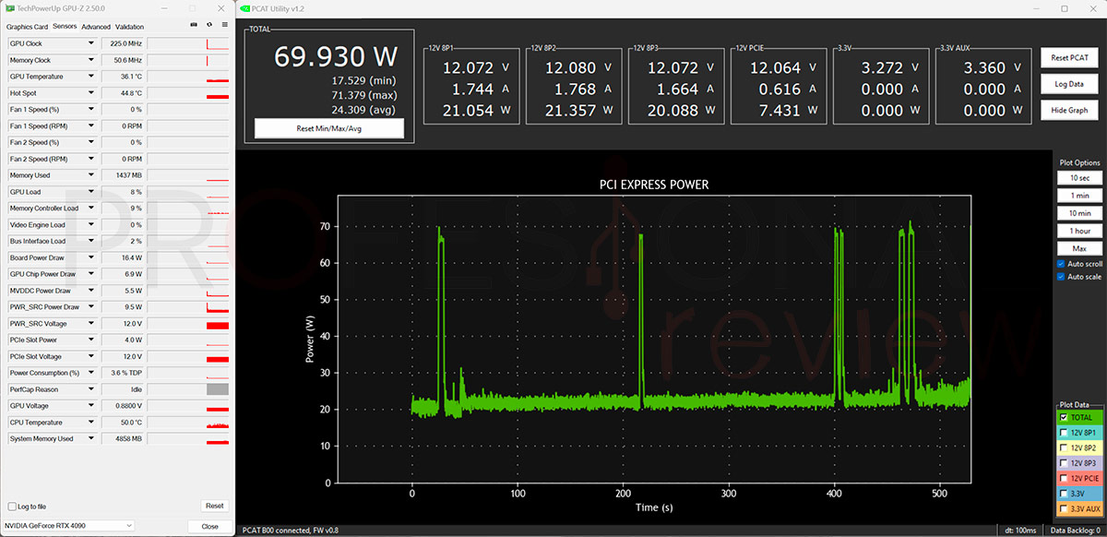This screenshot has height=537, width=1107.
Task: Expand the Board Power Draw dropdown
Action: point(90,257)
